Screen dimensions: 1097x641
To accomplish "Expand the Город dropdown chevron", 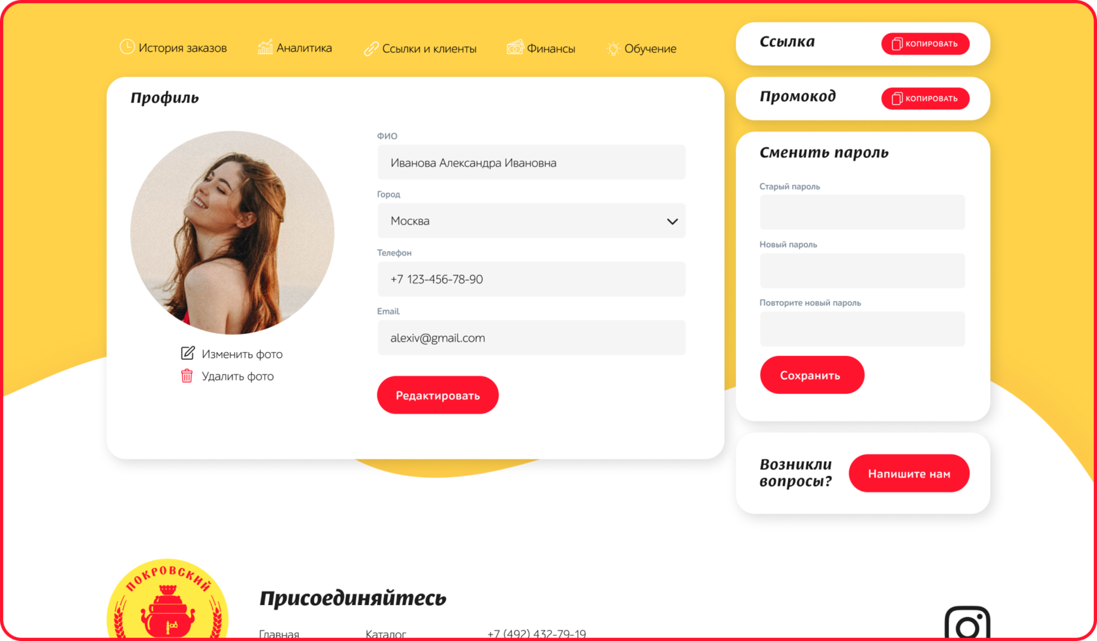I will click(672, 221).
